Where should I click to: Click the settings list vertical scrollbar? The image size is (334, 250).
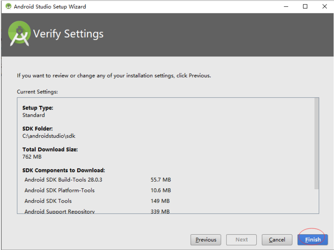pyautogui.click(x=317, y=143)
